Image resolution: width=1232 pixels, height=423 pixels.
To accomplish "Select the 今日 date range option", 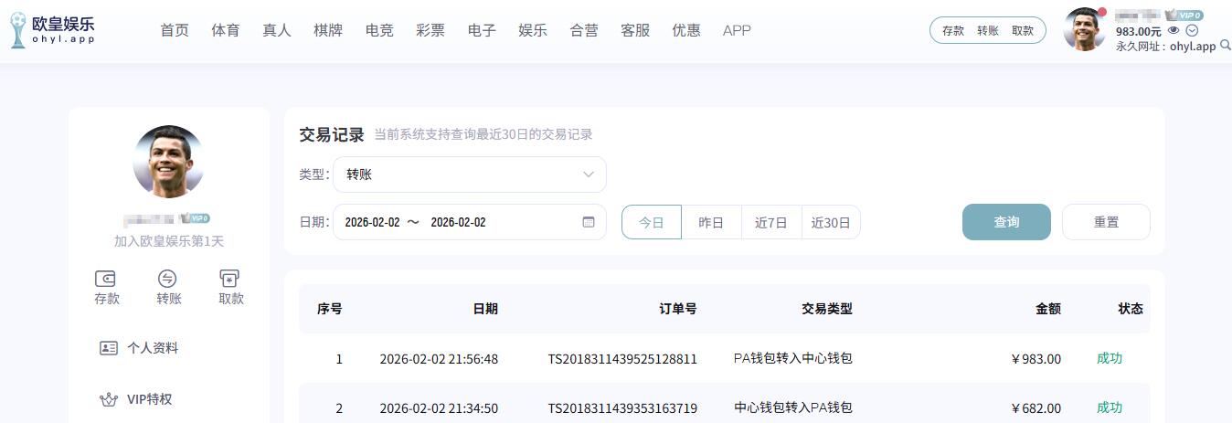I will (x=652, y=222).
